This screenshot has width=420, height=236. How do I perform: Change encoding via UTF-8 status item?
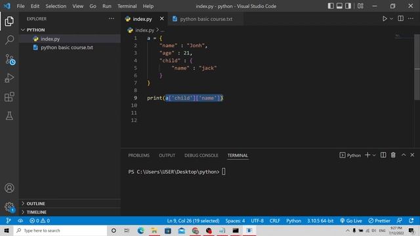tap(257, 221)
